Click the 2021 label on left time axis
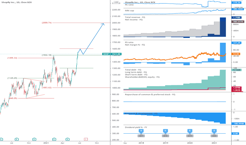 click(x=46, y=143)
